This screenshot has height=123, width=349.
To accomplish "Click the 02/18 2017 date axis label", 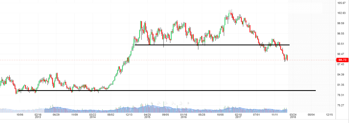I will (238, 116).
